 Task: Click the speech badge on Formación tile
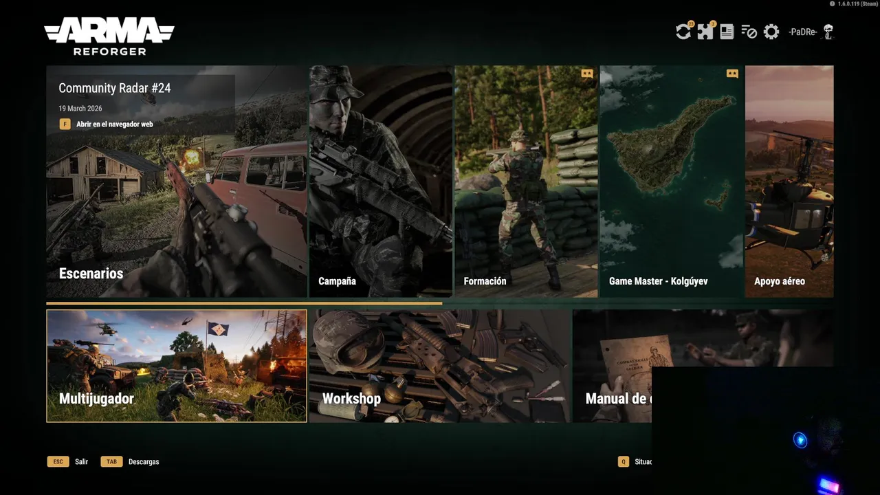(x=586, y=74)
